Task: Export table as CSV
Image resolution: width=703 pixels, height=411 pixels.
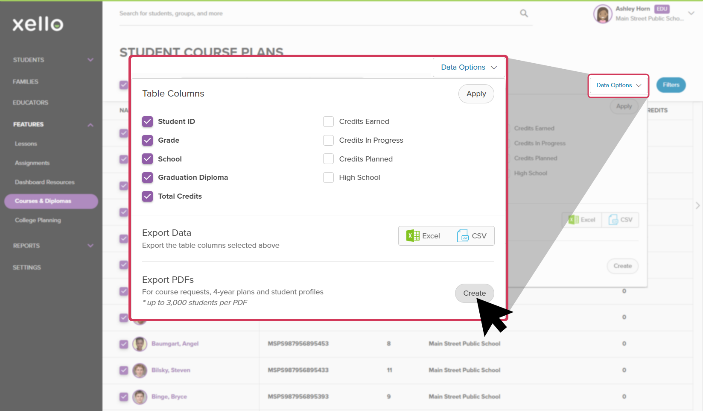Action: pos(471,236)
